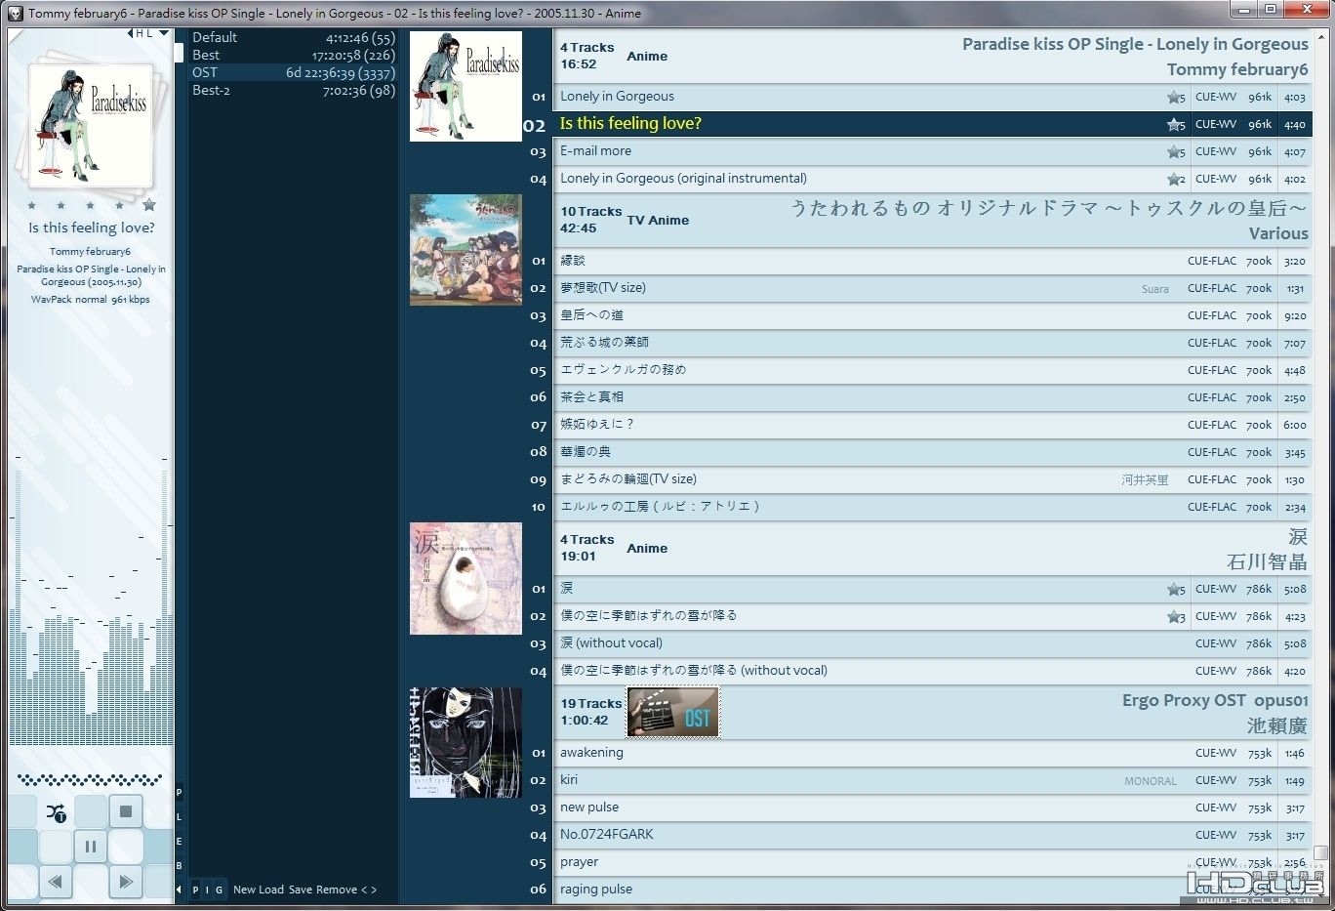The width and height of the screenshot is (1335, 911).
Task: Click 'Save' playlist button
Action: pos(301,890)
